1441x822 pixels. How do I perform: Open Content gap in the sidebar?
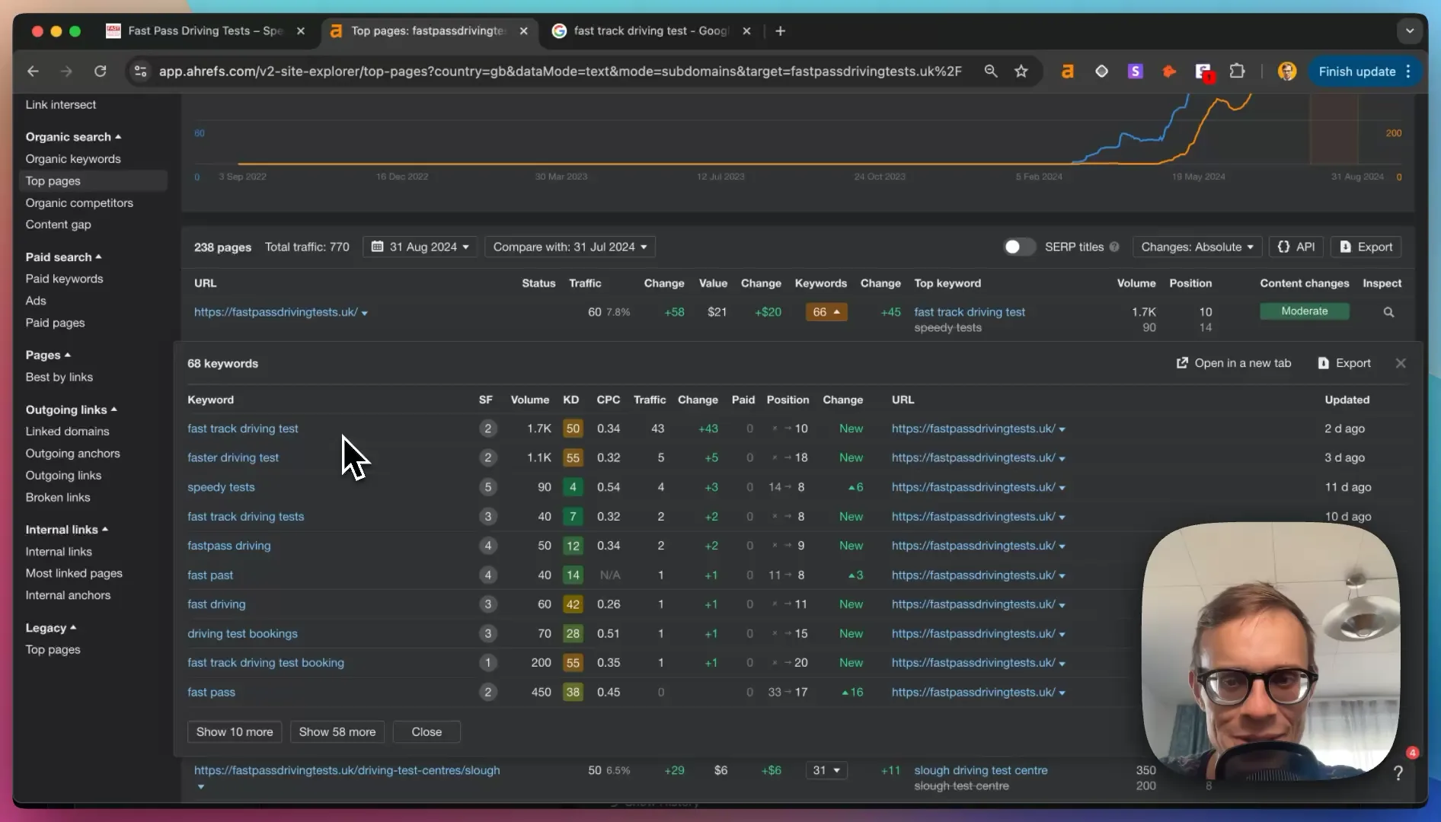[x=58, y=225]
